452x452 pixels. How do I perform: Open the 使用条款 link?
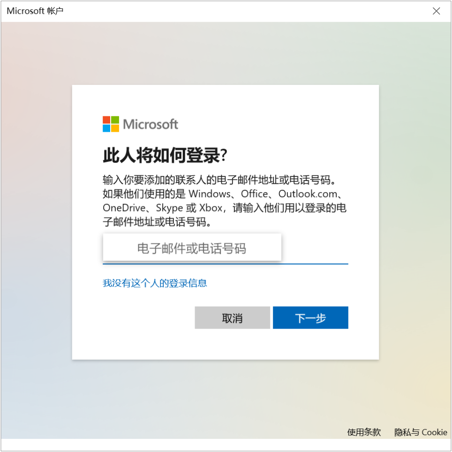click(364, 432)
